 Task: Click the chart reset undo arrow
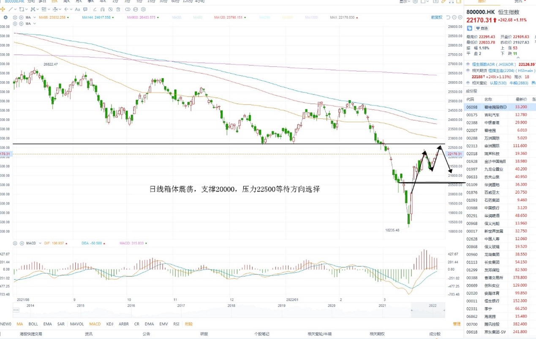click(448, 17)
